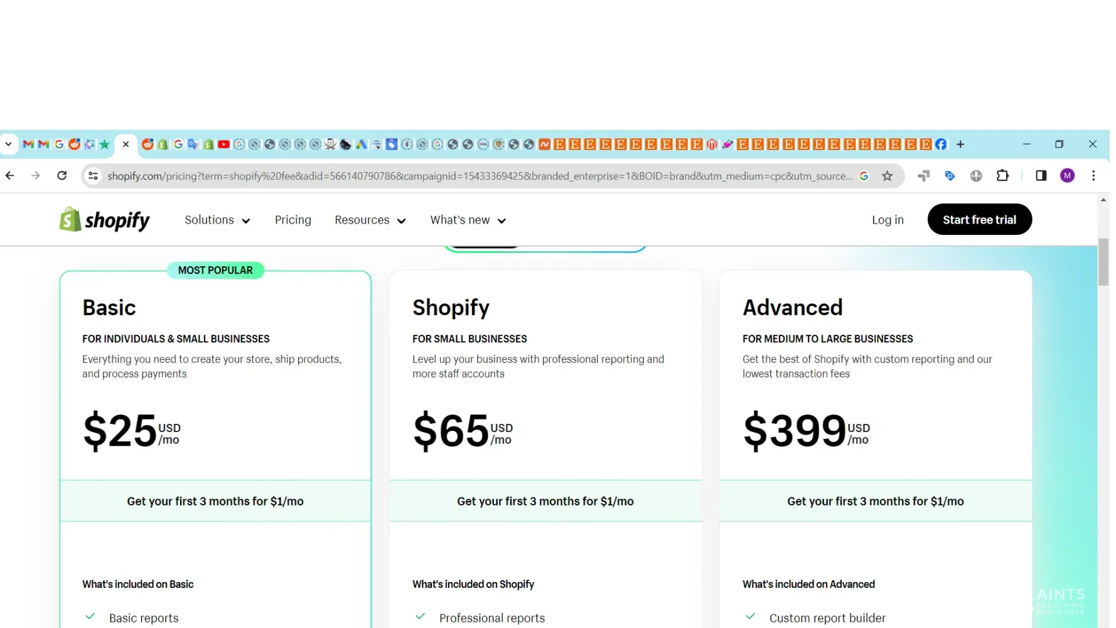Go back to the previous page

10,176
